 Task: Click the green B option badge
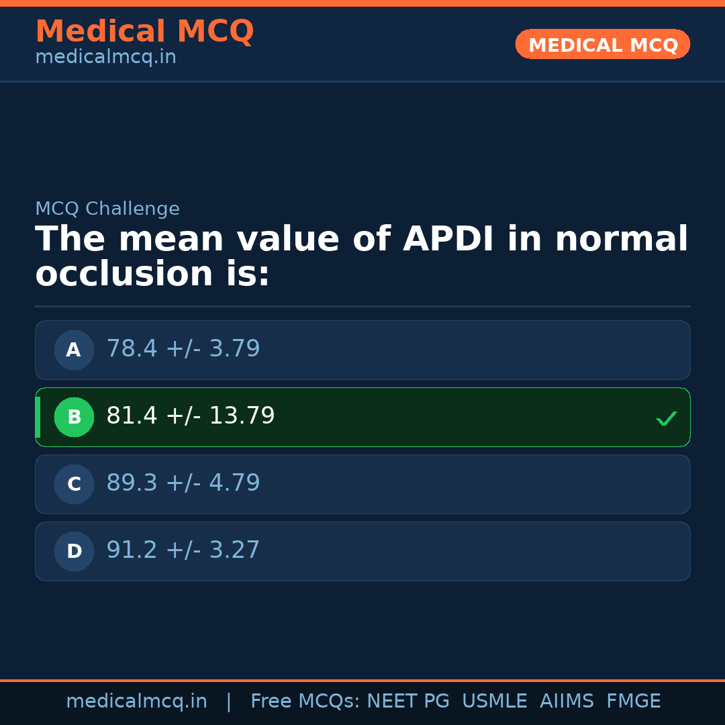click(x=74, y=417)
